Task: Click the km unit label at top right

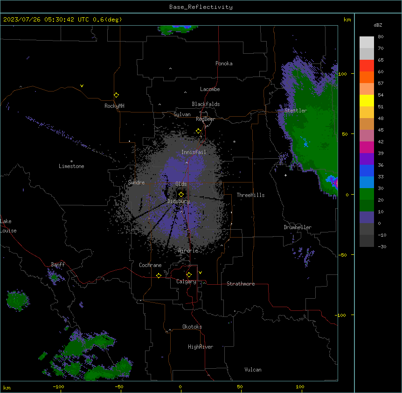Action: tap(347, 20)
